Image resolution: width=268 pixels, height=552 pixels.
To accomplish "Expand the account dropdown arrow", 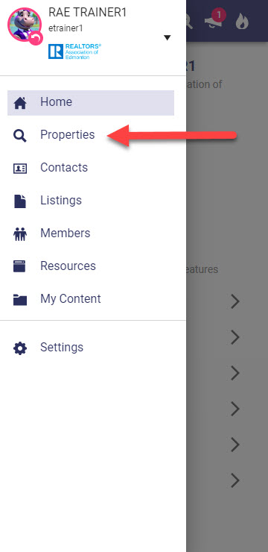I will pos(167,37).
